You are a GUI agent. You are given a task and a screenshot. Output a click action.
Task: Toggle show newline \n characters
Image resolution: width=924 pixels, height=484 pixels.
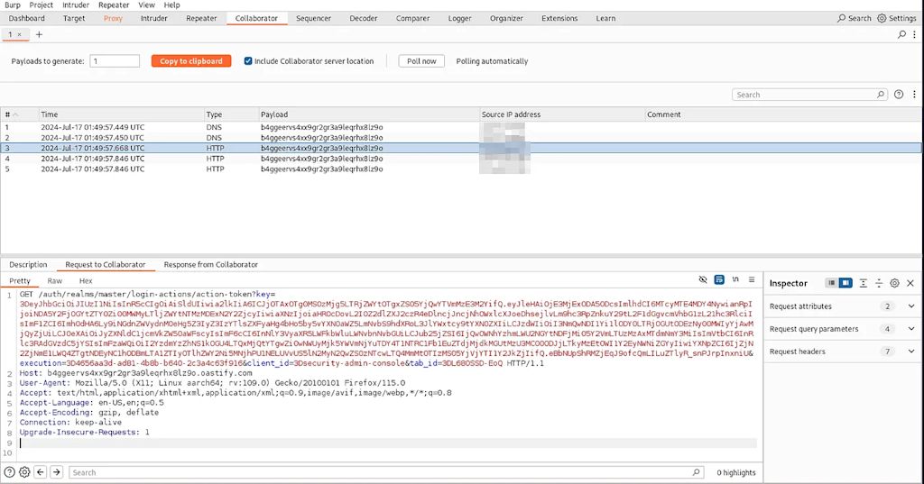pyautogui.click(x=735, y=279)
